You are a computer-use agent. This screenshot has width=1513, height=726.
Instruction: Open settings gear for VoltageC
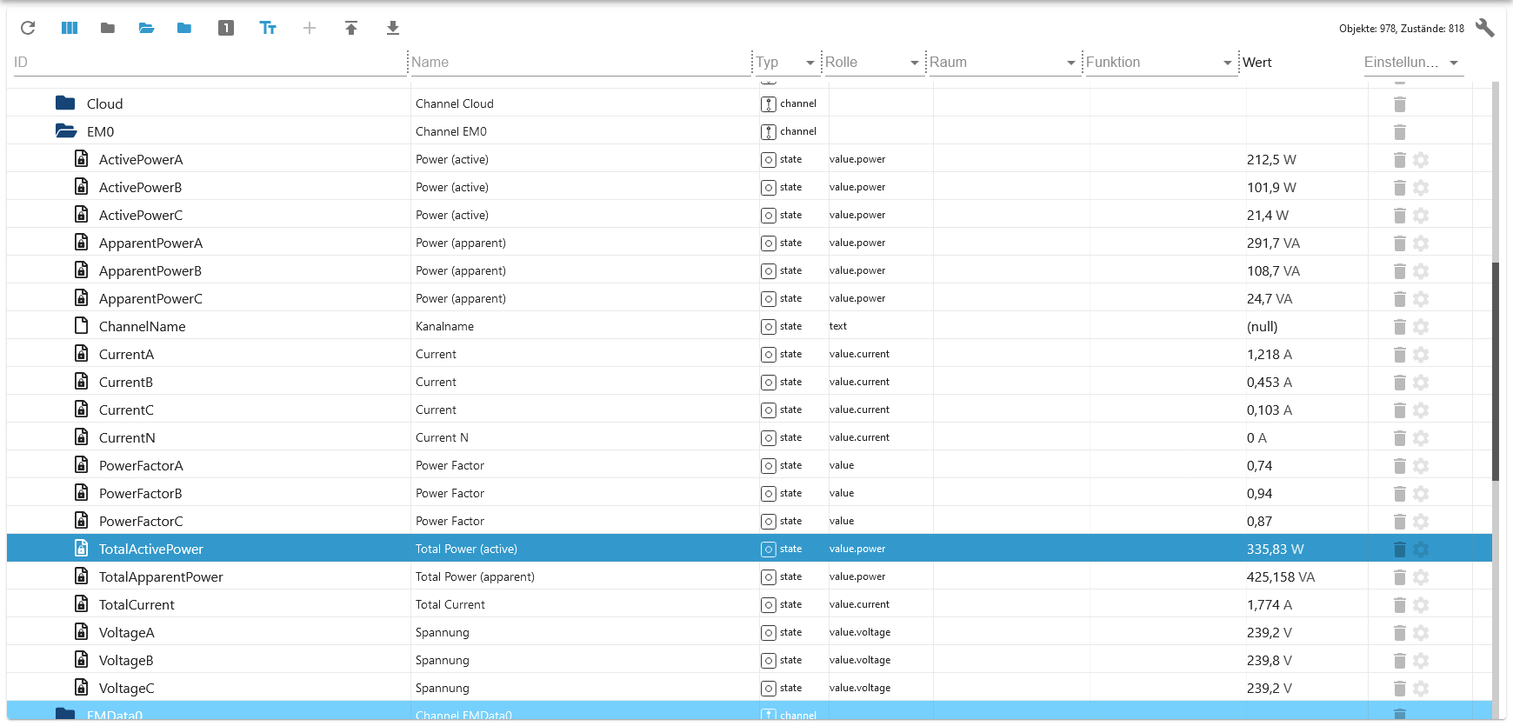click(x=1421, y=689)
